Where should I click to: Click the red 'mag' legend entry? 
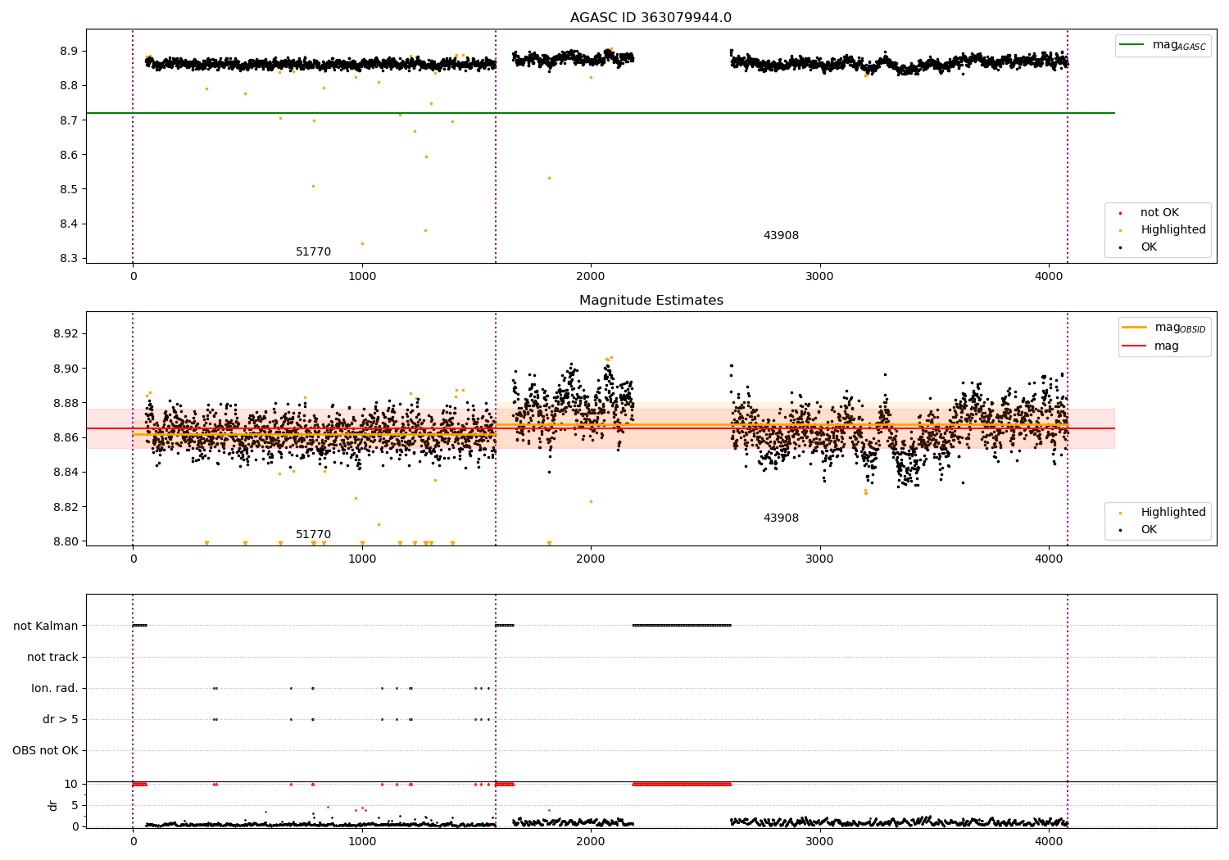point(1151,346)
